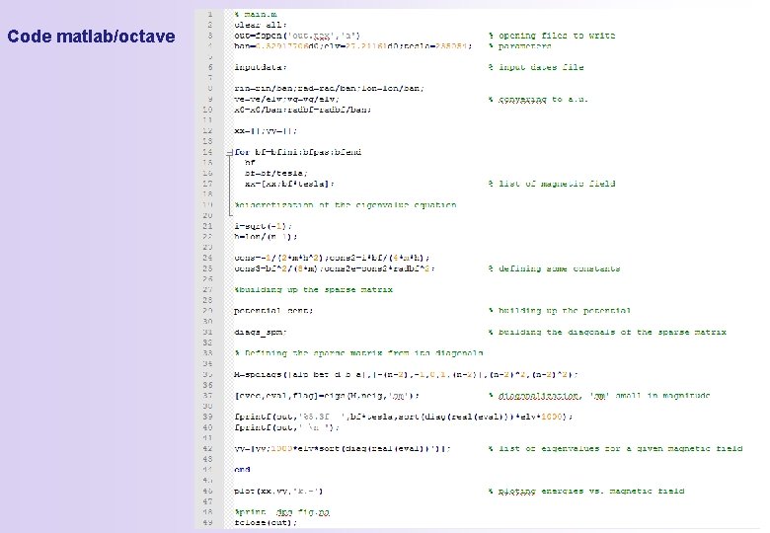Click the 'Code matlab/octave' slide title
Viewport: 770px width, 533px height.
92,37
